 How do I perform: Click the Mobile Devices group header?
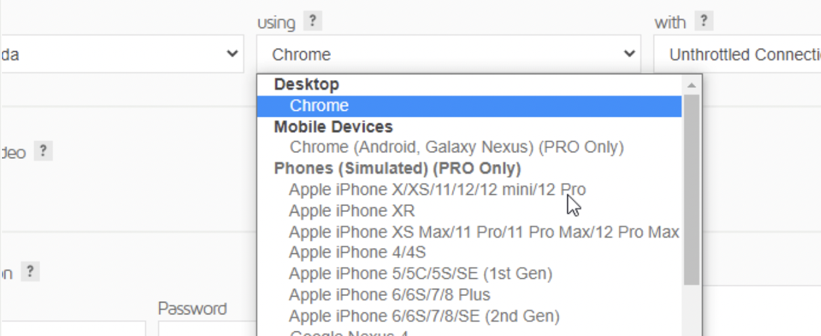334,127
